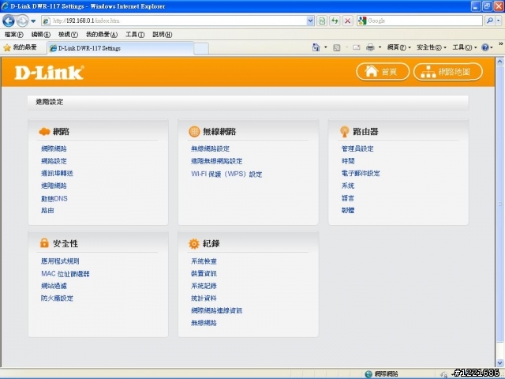Open the 系統 link under 路由器

[348, 186]
